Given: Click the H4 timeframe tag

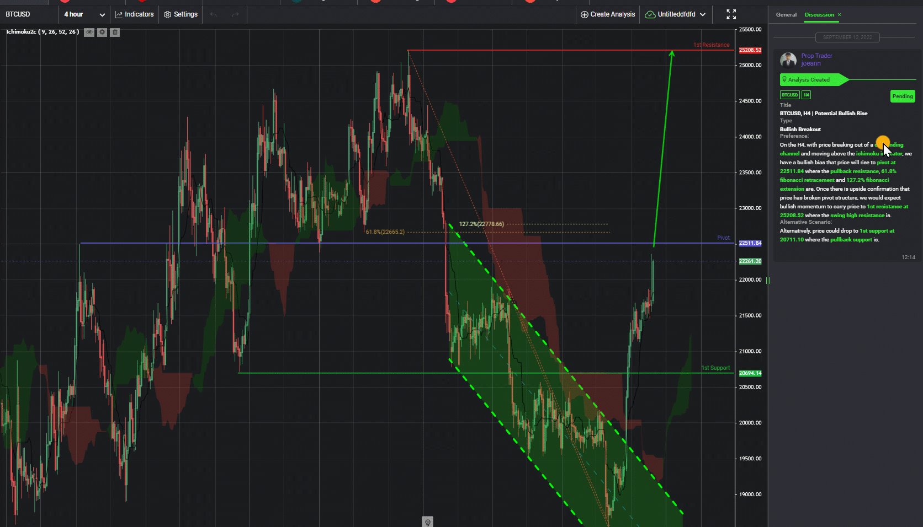Looking at the screenshot, I should pos(806,95).
